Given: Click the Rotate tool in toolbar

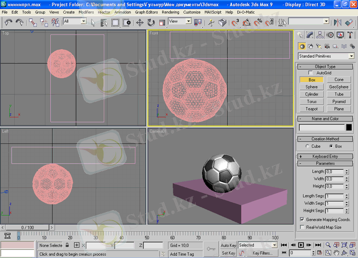Looking at the screenshot, I should tap(151, 22).
